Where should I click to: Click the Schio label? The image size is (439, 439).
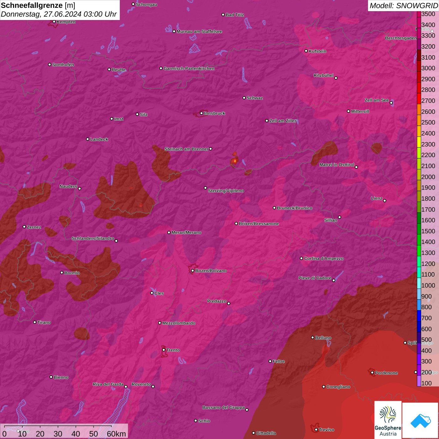point(204,421)
